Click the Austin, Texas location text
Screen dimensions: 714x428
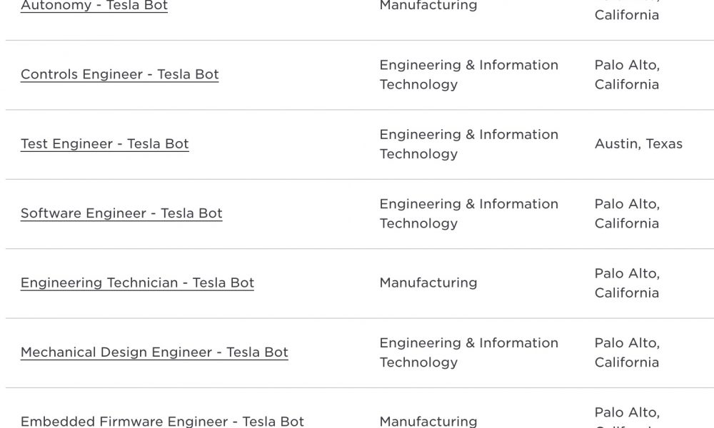click(638, 143)
